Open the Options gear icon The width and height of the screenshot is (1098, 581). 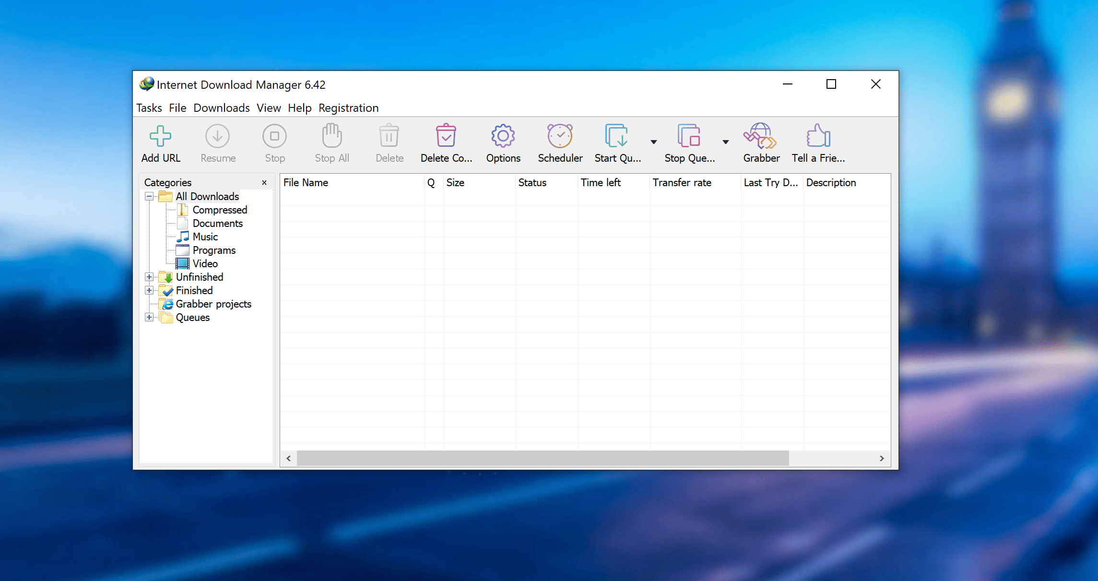[503, 137]
